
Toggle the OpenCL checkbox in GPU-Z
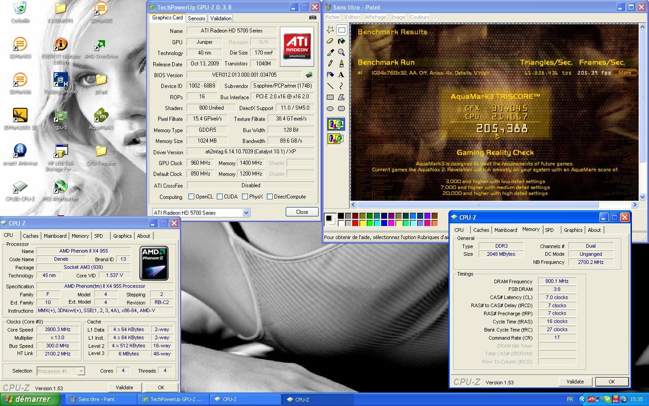click(191, 197)
